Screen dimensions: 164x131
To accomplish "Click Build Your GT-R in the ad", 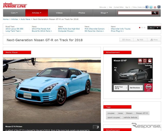I will pos(121,88).
